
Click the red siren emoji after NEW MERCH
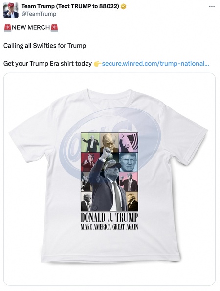click(54, 28)
